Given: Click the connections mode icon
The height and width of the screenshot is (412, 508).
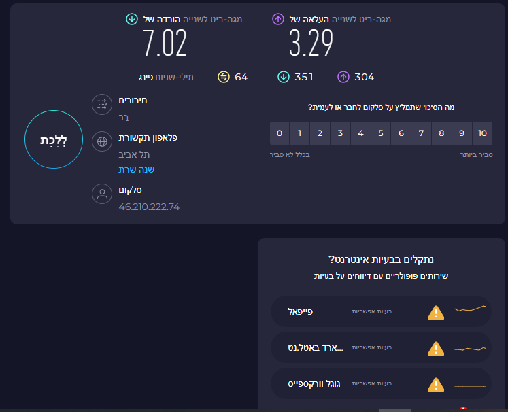Looking at the screenshot, I should tap(102, 105).
